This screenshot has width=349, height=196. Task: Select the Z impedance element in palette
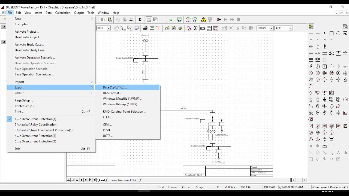pyautogui.click(x=311, y=120)
